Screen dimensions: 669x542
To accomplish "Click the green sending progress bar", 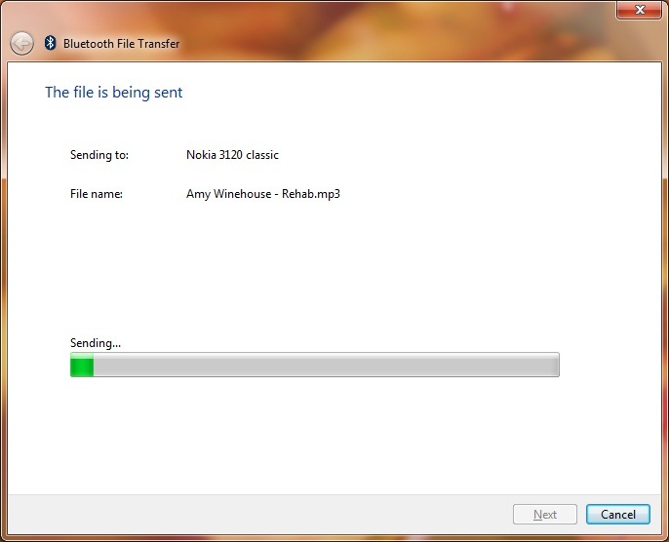I will coord(314,365).
